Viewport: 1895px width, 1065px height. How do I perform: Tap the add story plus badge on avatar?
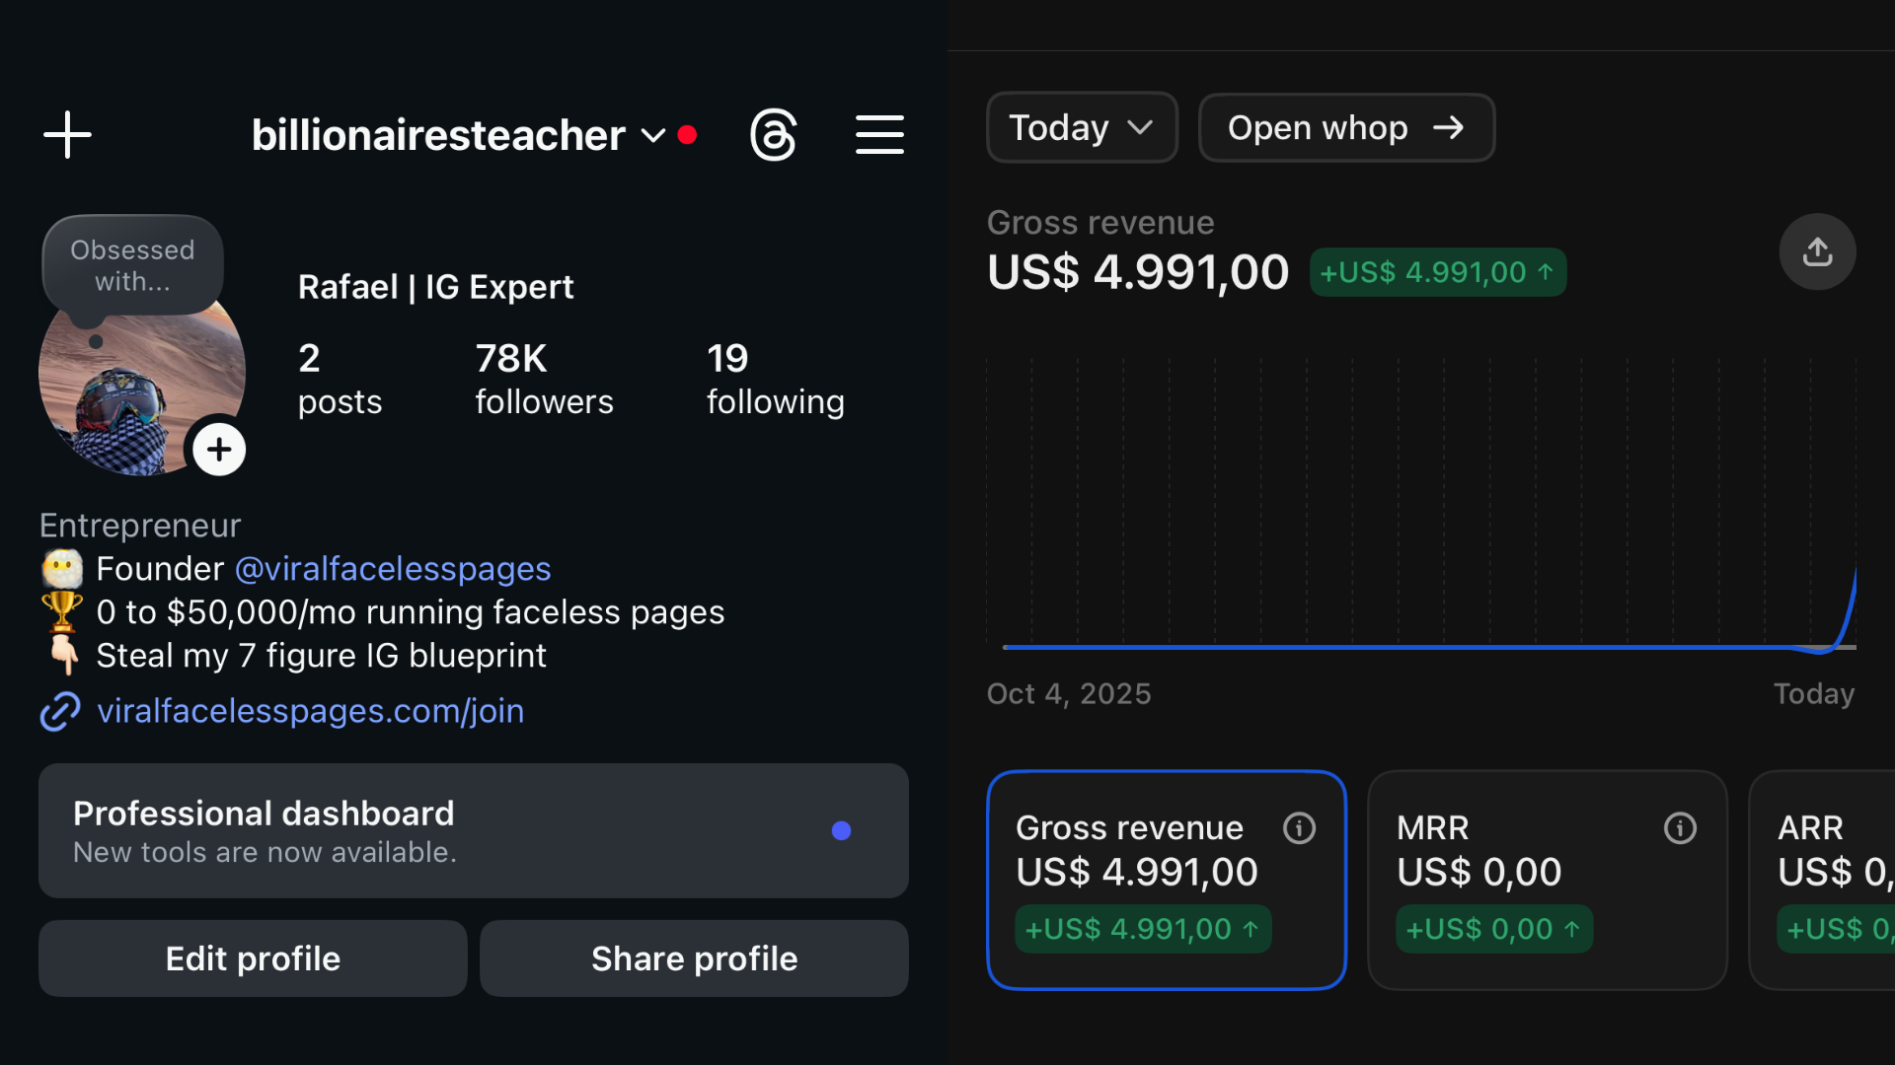coord(218,450)
